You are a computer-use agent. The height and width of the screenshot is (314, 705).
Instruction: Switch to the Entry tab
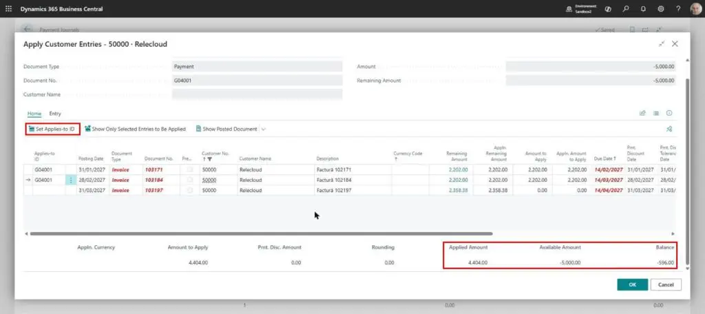coord(55,114)
